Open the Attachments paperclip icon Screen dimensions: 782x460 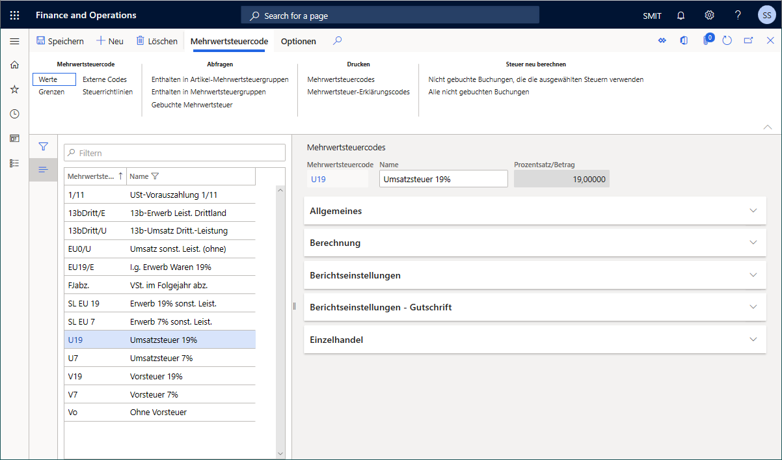click(x=707, y=40)
